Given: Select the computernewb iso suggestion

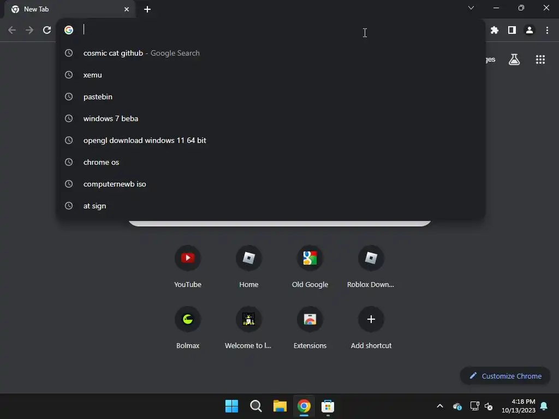Looking at the screenshot, I should click(271, 184).
